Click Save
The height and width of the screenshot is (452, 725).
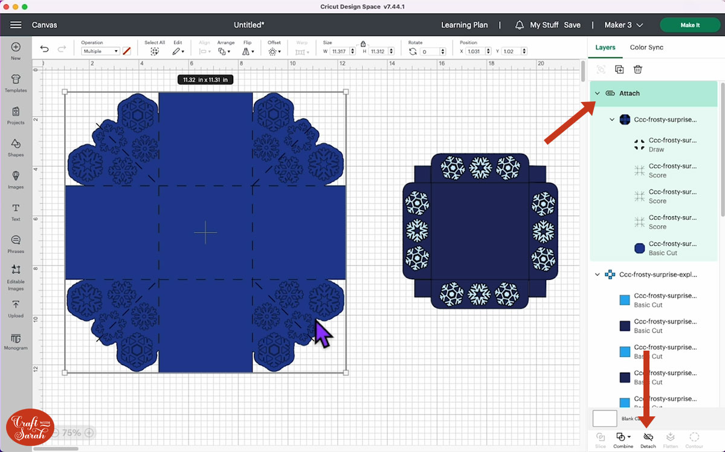572,25
